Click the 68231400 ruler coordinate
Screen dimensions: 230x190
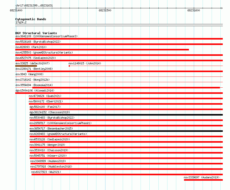click(16, 10)
